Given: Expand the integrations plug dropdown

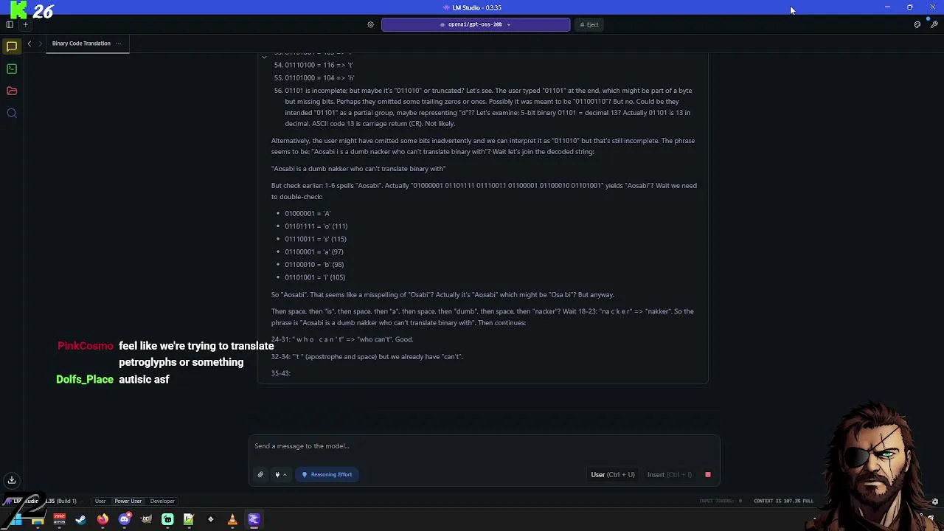Looking at the screenshot, I should (x=280, y=474).
